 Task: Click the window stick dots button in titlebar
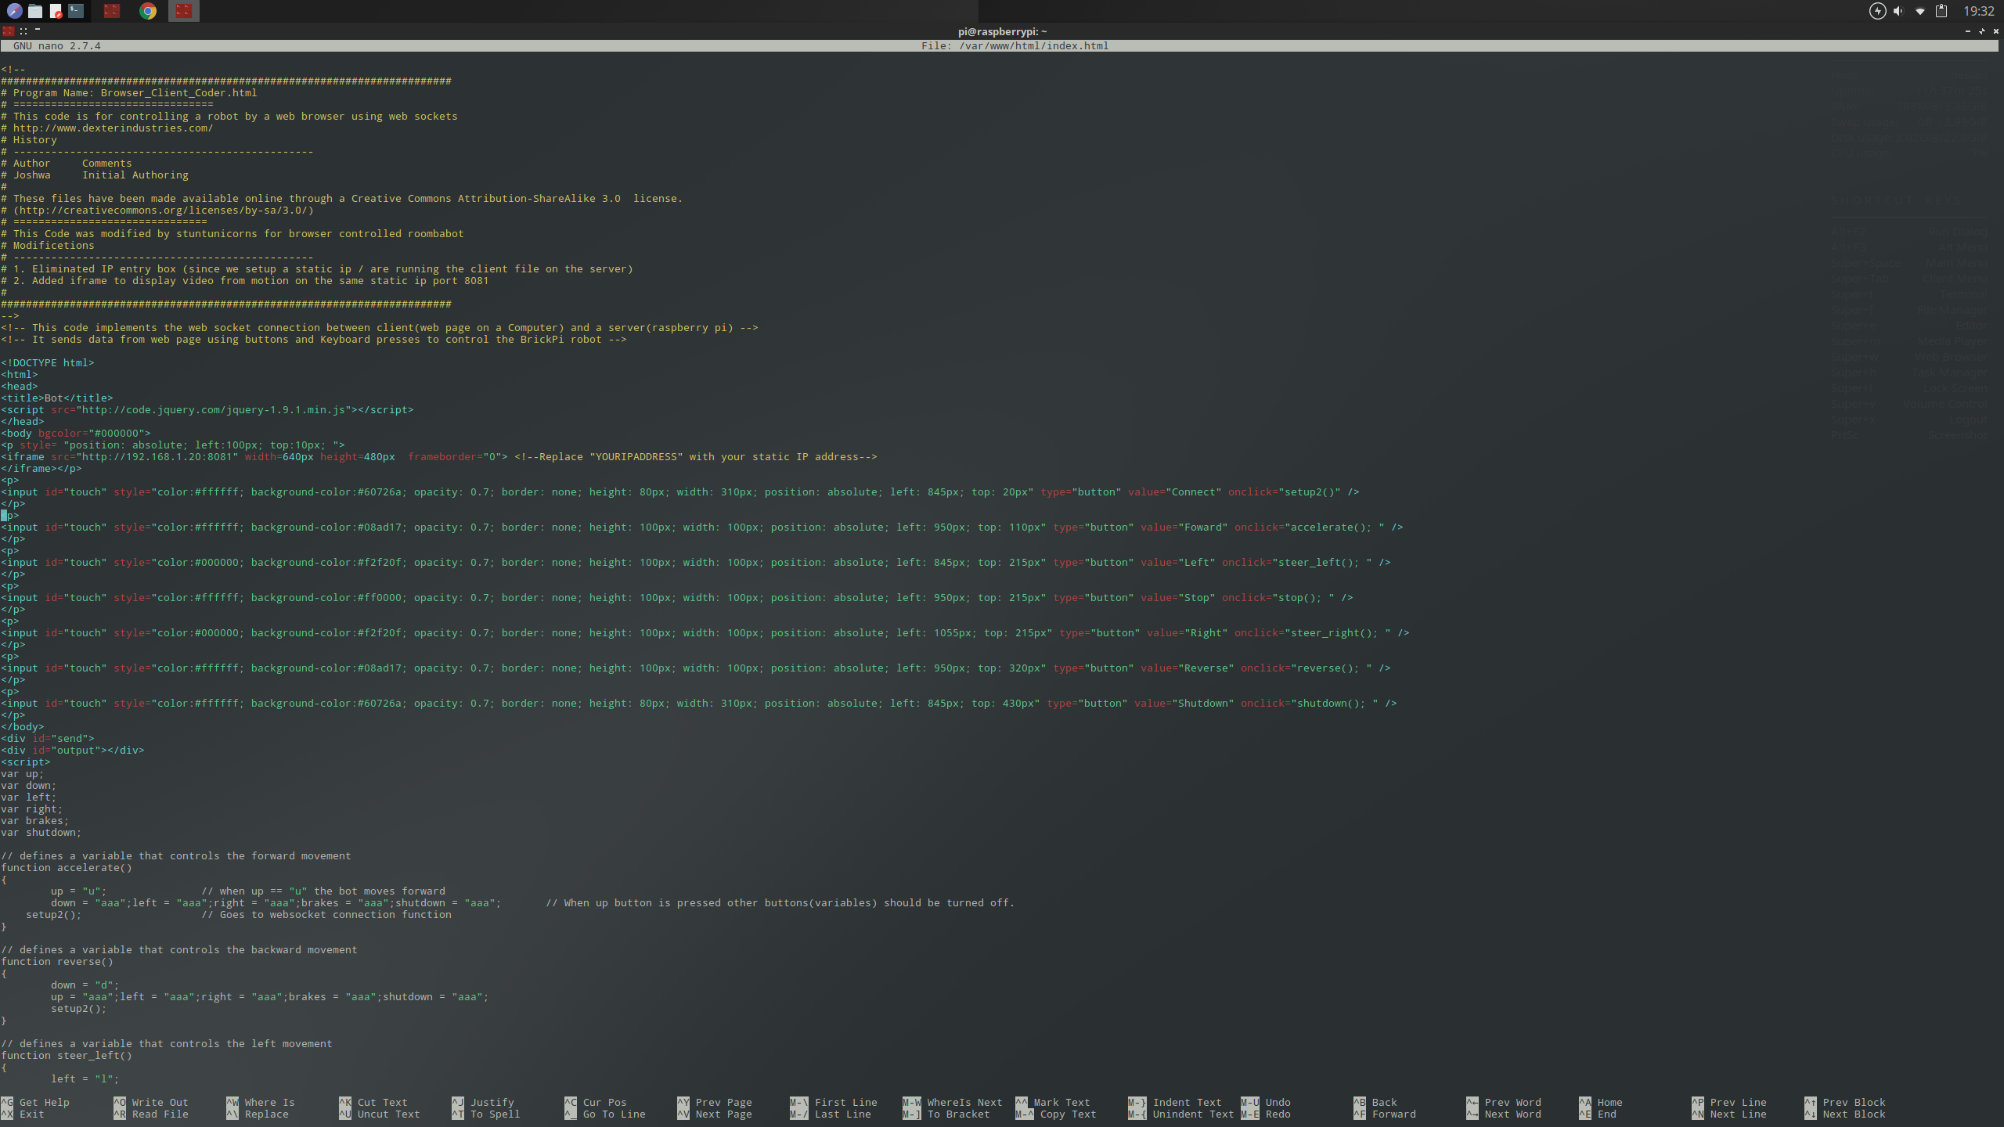(23, 31)
